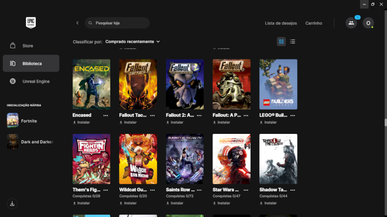
Task: Open more options for Shadow Tactics
Action: coord(293,190)
